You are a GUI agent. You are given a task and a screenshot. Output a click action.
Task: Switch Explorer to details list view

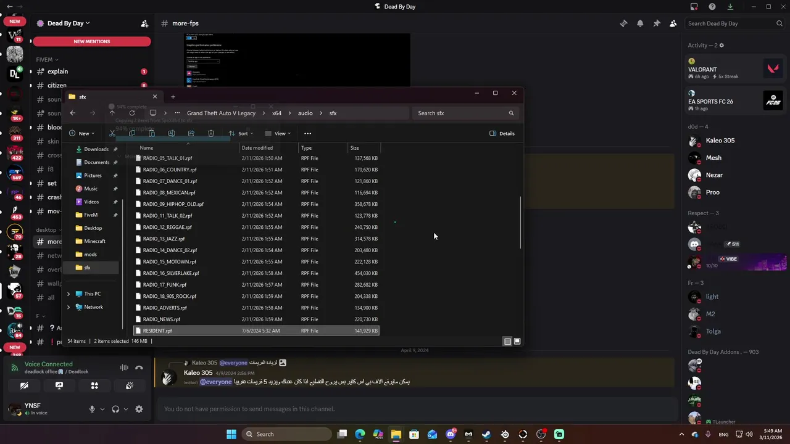pos(507,341)
